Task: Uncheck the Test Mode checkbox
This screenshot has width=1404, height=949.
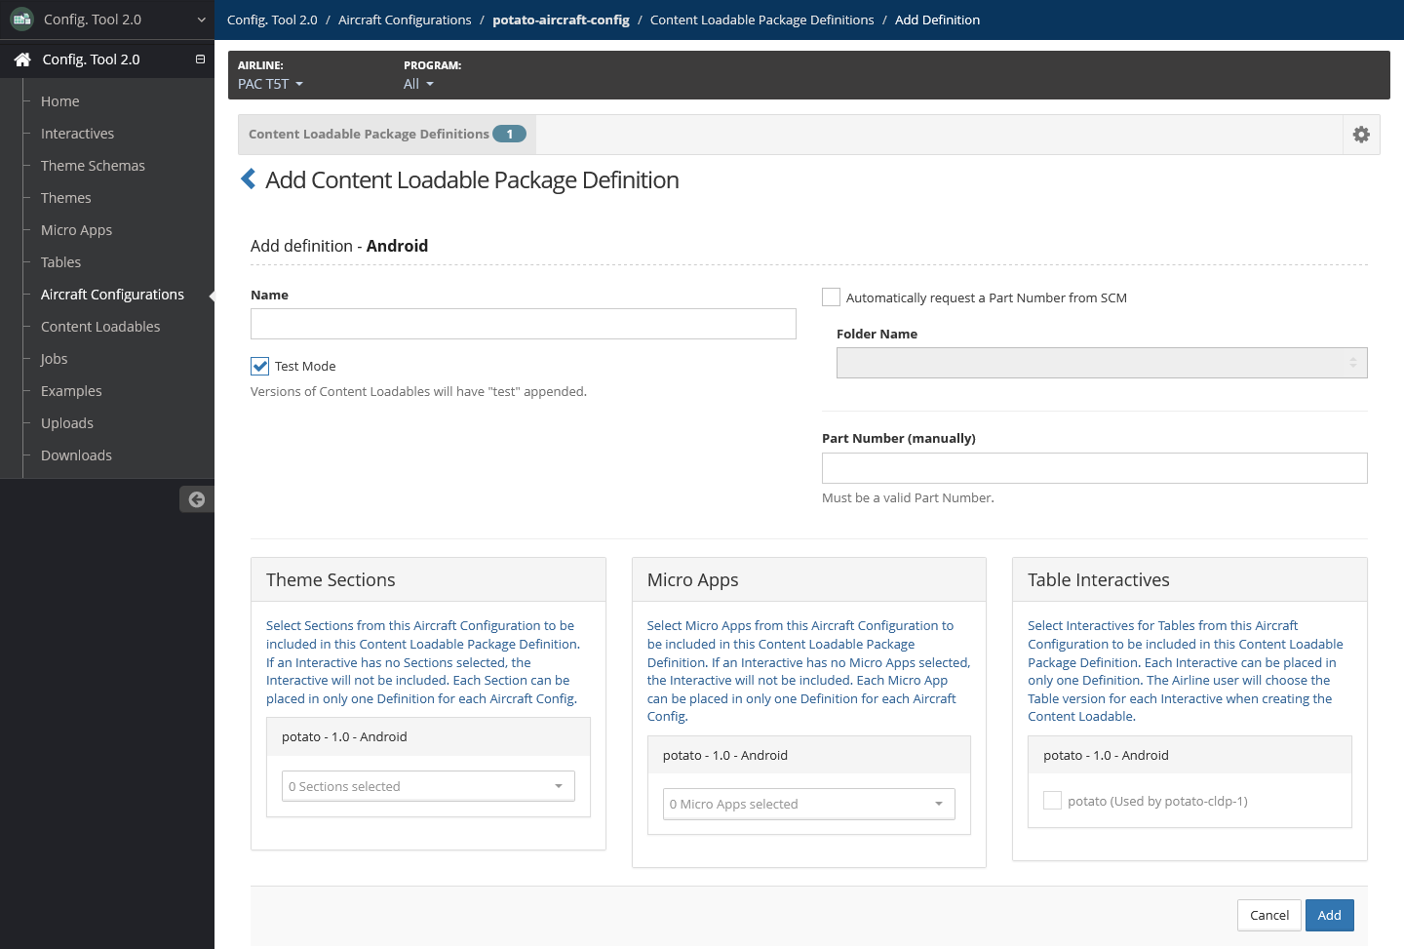Action: (x=260, y=366)
